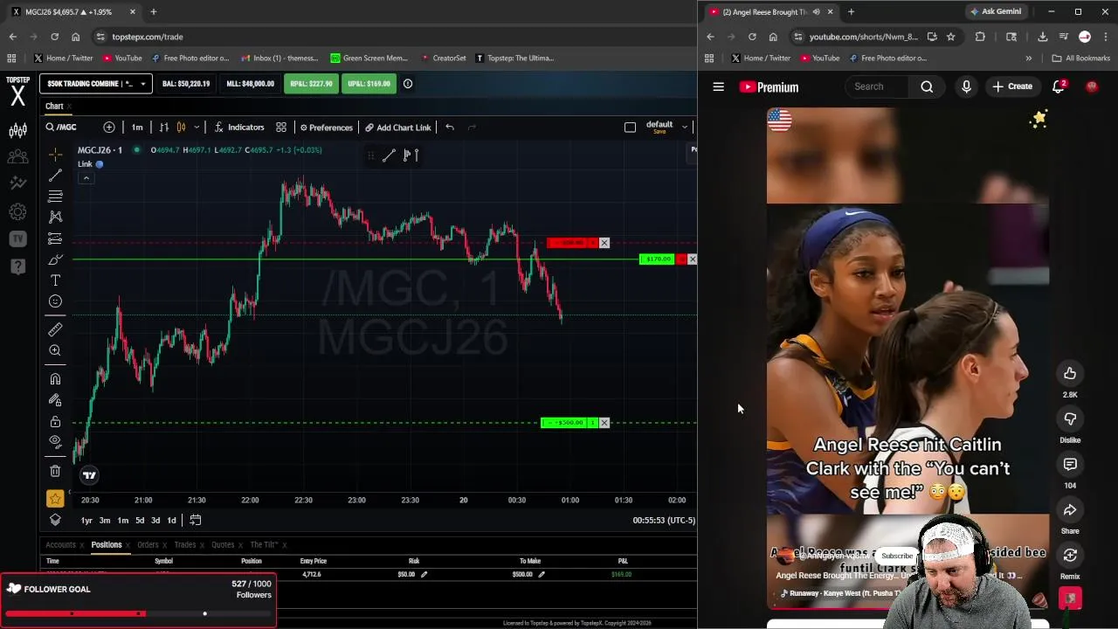Click YouTube Create button

1012,86
